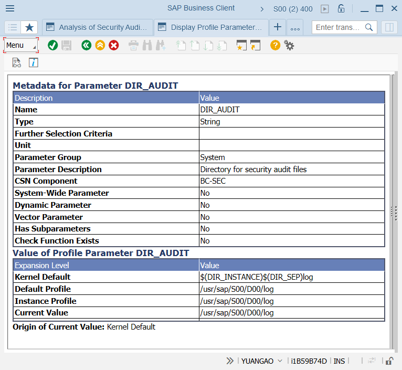Select the Current Value path cell
The height and width of the screenshot is (370, 402).
(x=292, y=313)
